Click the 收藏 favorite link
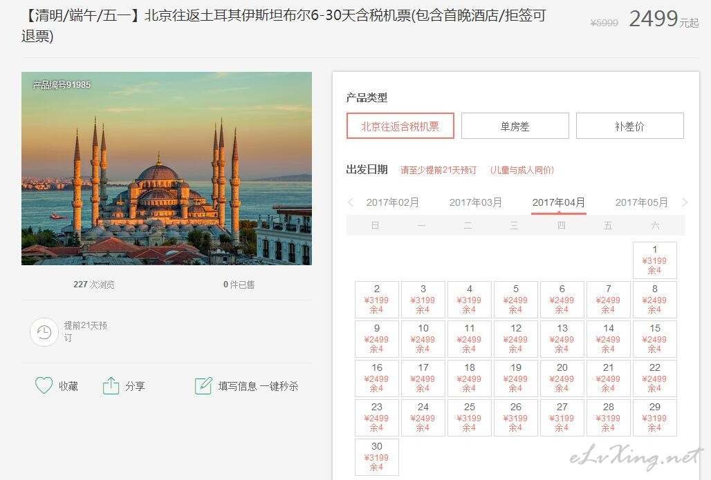Screen dimensions: 711x480 tap(68, 386)
